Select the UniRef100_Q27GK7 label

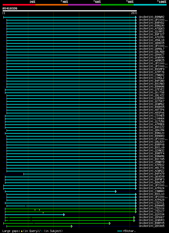pyautogui.click(x=152, y=101)
